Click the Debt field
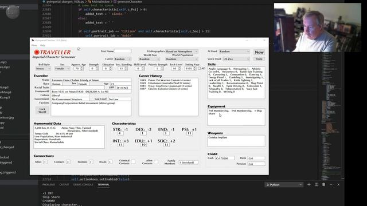The width and height of the screenshot is (367, 206). [x=256, y=158]
